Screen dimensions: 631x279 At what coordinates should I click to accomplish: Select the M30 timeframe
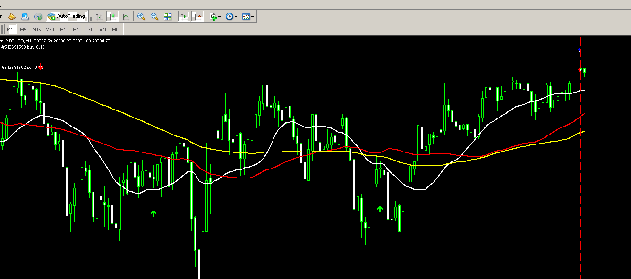[x=50, y=29]
